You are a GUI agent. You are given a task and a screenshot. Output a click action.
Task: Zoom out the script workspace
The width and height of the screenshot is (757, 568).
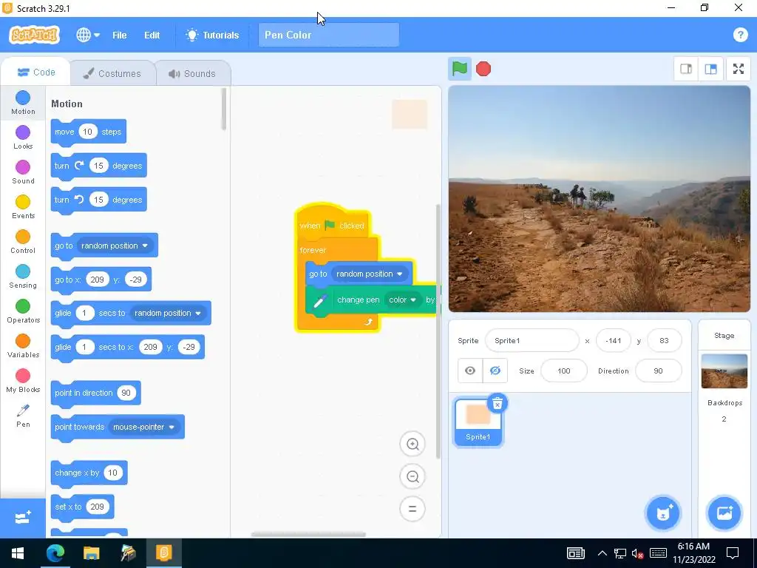pyautogui.click(x=413, y=477)
